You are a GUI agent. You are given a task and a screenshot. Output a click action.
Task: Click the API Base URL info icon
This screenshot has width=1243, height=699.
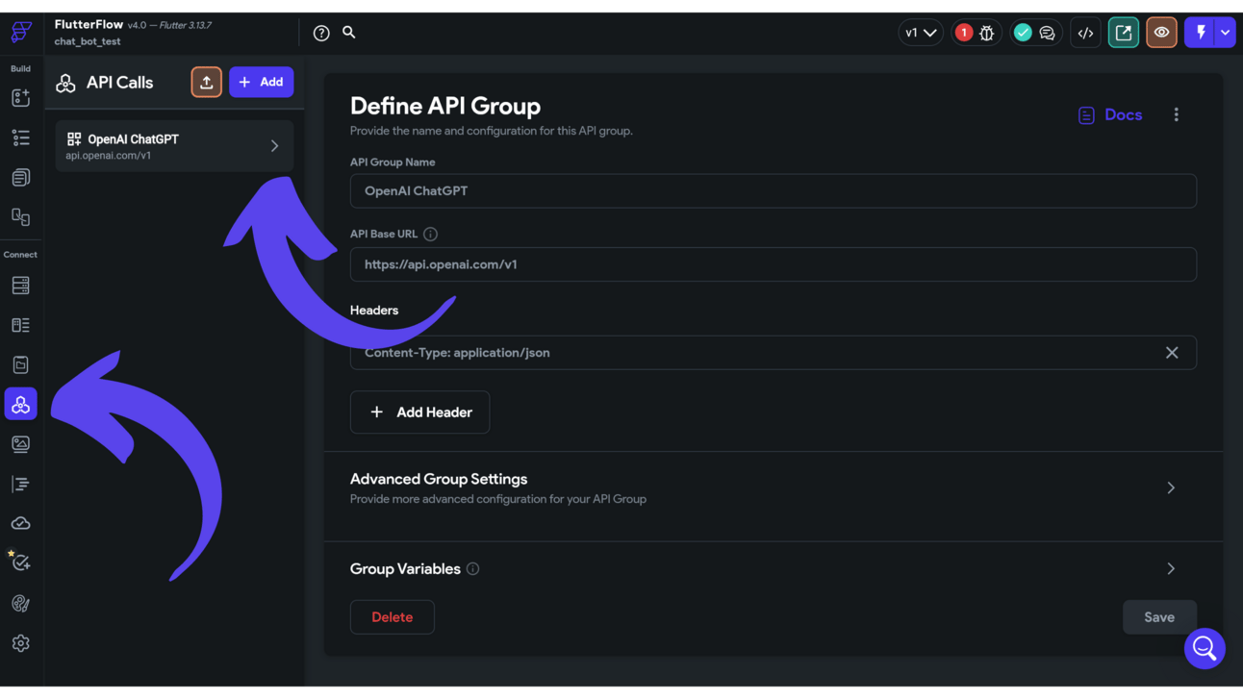point(430,234)
